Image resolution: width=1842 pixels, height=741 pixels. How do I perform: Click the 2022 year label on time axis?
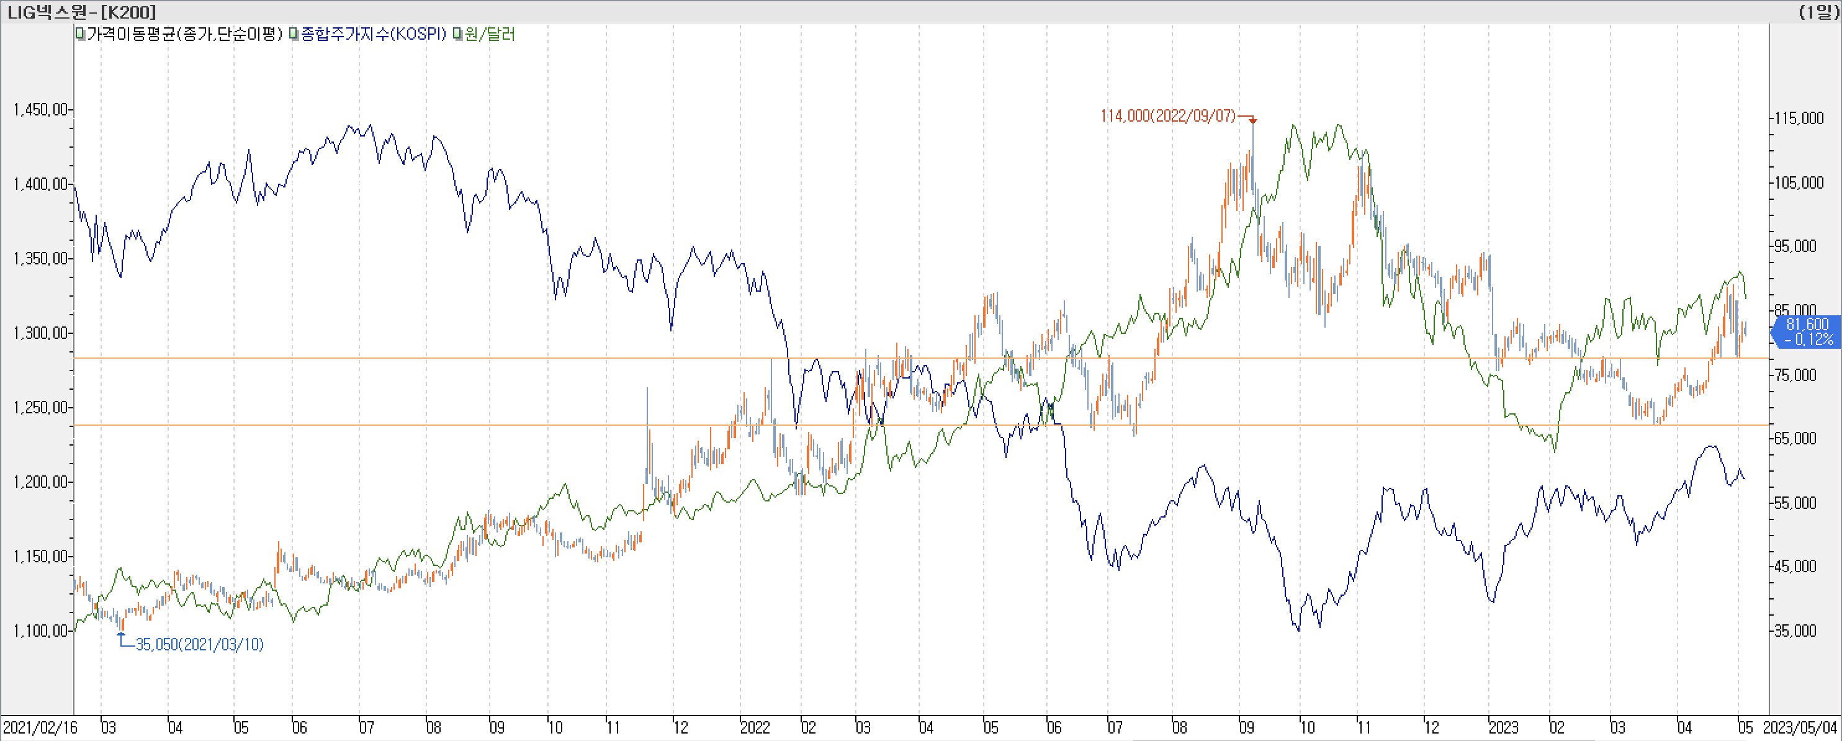755,727
